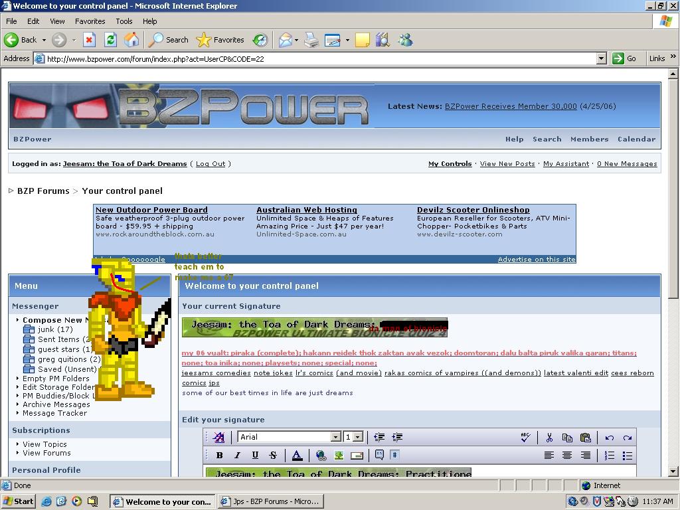Click the Go button
The width and height of the screenshot is (680, 510).
[624, 58]
